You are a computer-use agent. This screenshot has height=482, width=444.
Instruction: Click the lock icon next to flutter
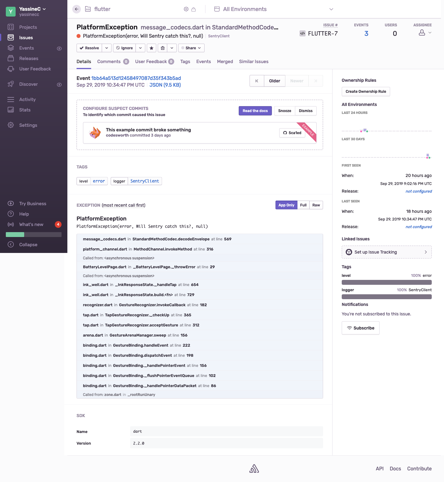194,9
